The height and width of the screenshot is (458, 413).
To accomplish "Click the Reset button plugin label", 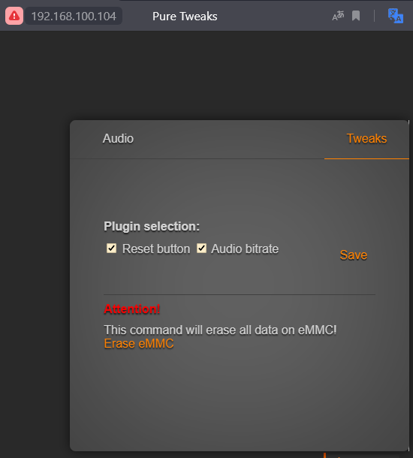I will click(156, 249).
